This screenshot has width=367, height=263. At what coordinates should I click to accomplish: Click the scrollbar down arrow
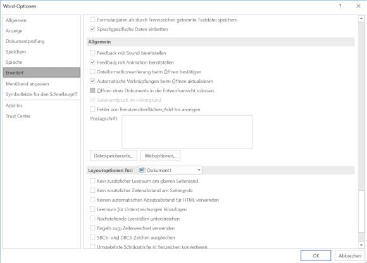(361, 245)
